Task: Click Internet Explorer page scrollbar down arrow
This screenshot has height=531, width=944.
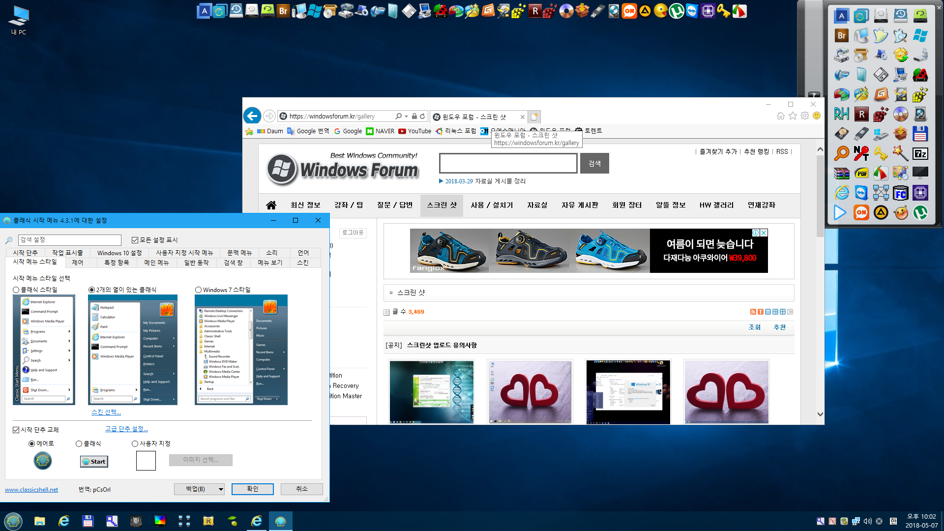Action: tap(820, 414)
